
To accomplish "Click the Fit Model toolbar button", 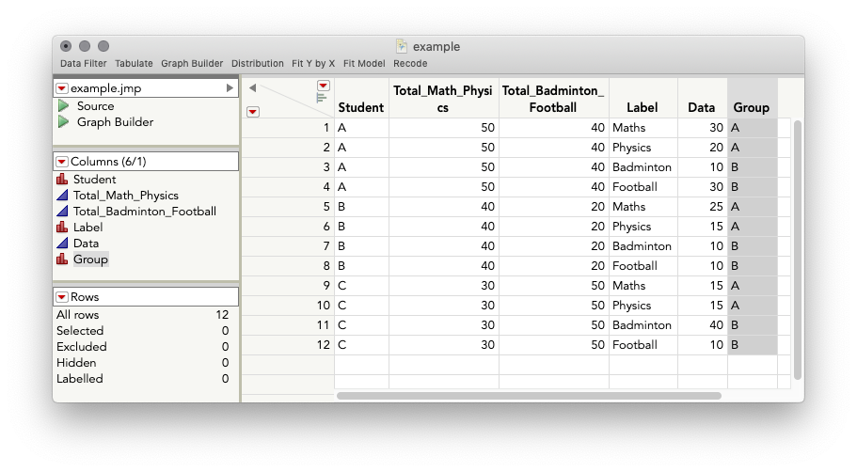I will 364,64.
